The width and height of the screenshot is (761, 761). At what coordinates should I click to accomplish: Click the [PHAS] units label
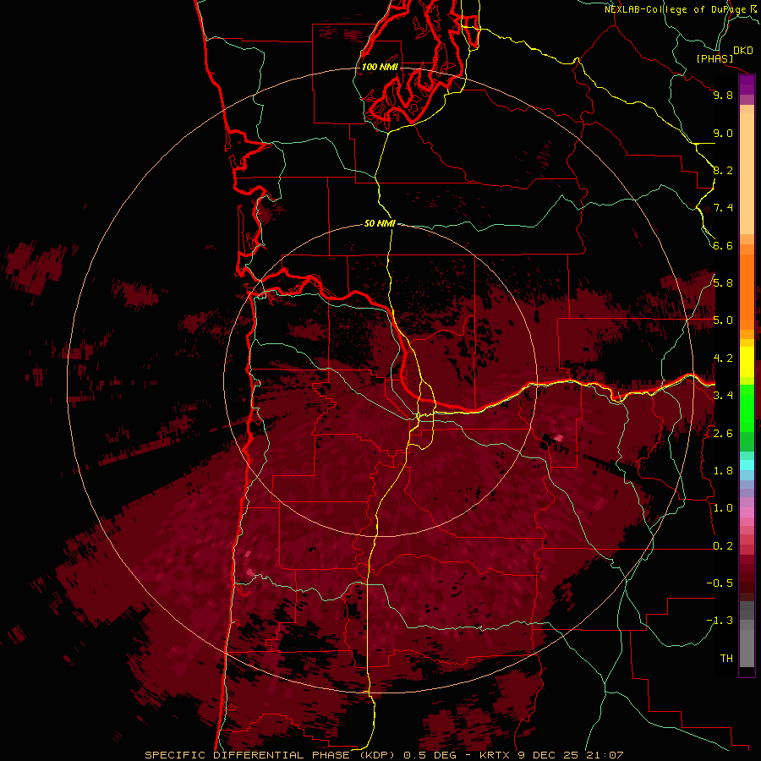point(714,59)
